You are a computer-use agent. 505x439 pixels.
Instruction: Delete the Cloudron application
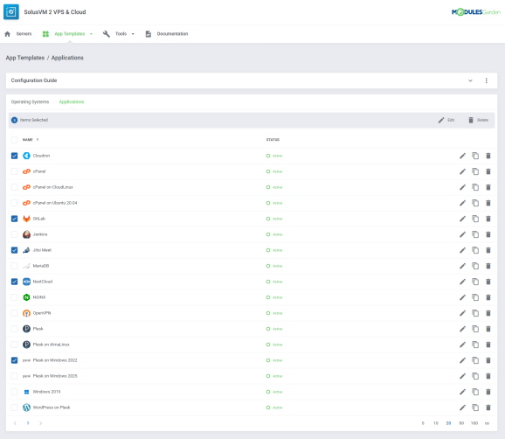[488, 156]
